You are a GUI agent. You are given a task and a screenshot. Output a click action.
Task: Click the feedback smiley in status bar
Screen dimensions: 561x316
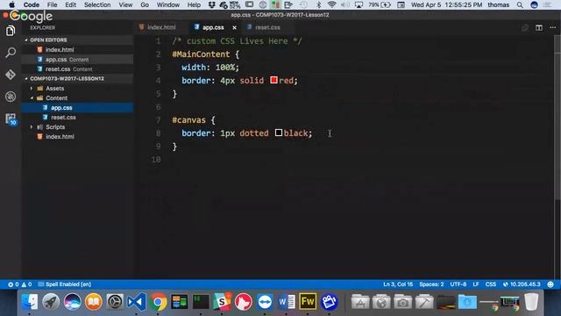tap(550, 284)
